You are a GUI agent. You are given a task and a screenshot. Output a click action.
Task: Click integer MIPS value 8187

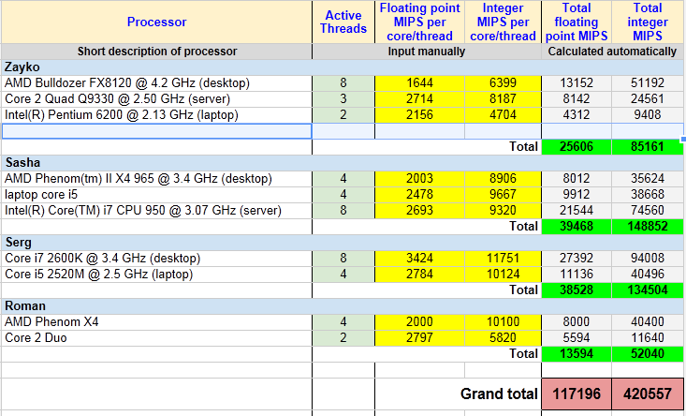tap(503, 99)
